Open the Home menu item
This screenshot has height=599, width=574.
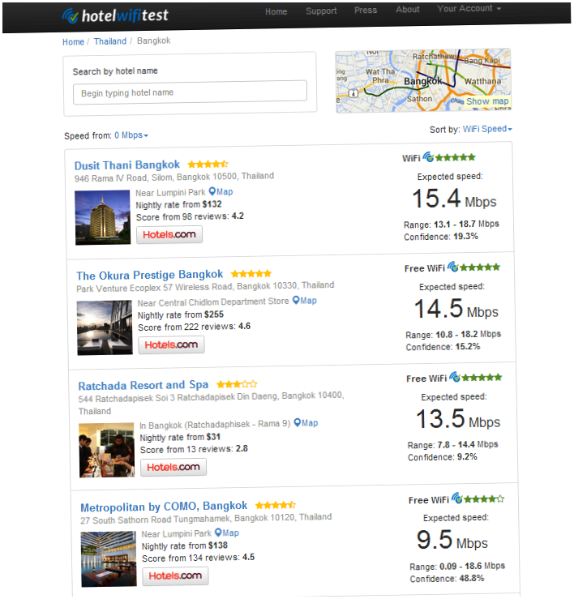tap(276, 11)
